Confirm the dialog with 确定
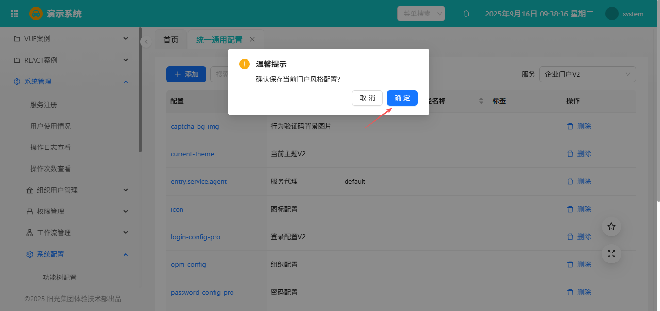The image size is (660, 311). [402, 98]
